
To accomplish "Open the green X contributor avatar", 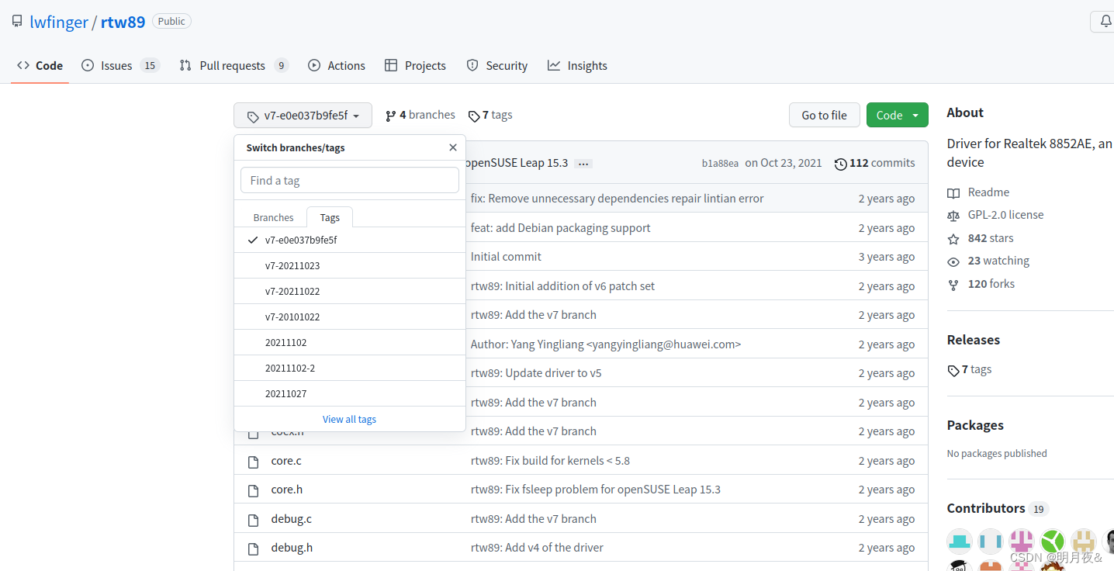I will click(1053, 541).
